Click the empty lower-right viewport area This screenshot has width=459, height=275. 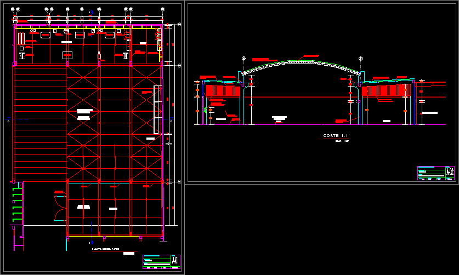tap(321, 229)
